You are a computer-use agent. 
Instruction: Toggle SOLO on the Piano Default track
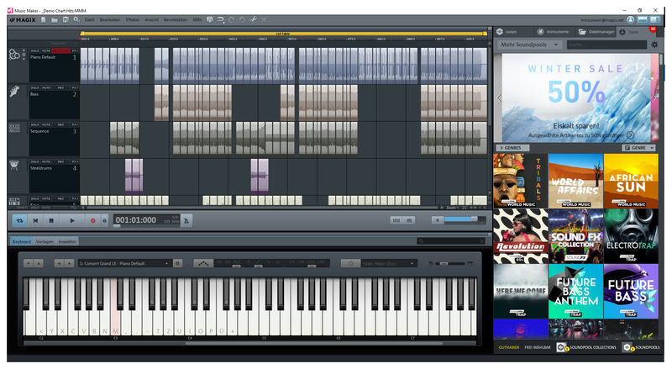[34, 50]
